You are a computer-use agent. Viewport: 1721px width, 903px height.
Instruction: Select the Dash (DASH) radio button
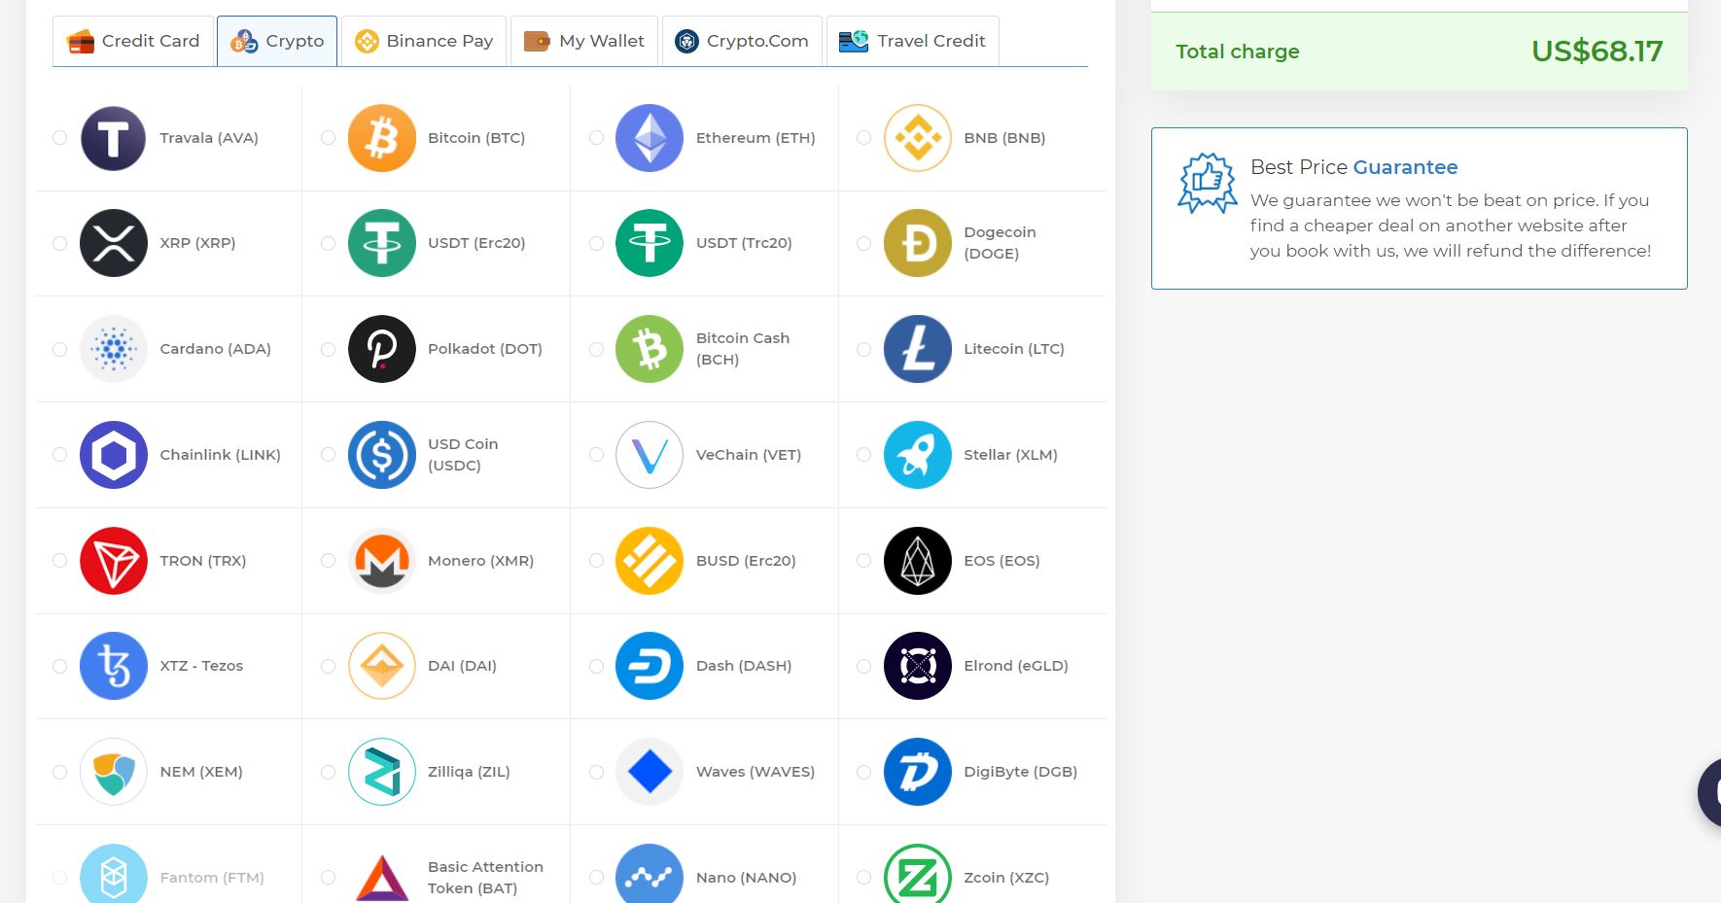596,666
